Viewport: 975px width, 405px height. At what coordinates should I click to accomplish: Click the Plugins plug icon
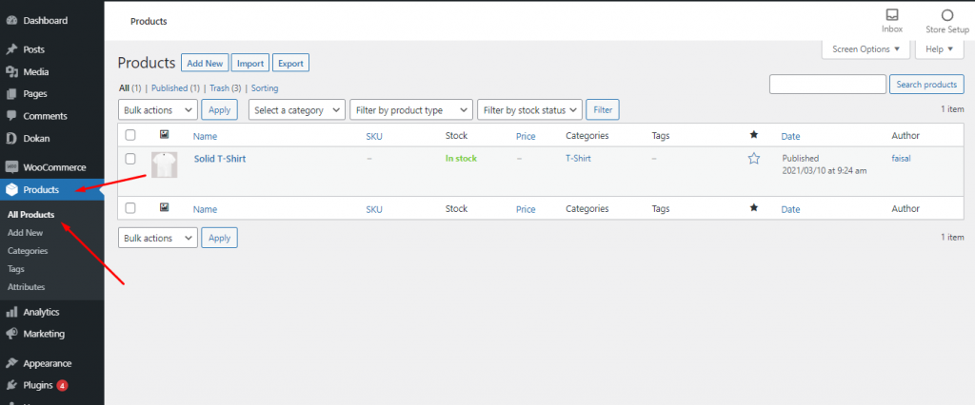[x=11, y=385]
